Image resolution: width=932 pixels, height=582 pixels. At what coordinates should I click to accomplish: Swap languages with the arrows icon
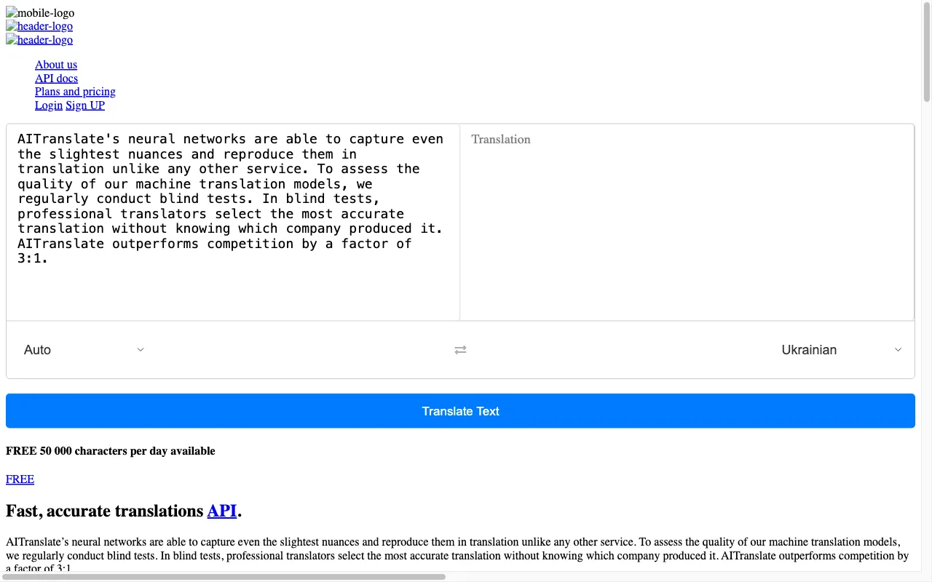point(460,350)
